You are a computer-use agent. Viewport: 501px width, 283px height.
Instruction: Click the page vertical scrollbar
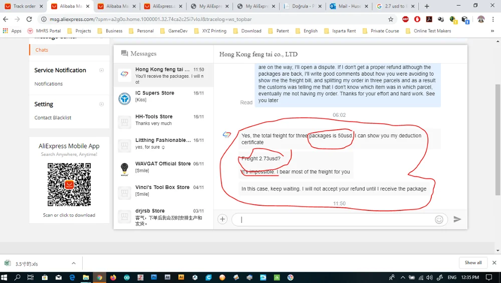point(498,139)
